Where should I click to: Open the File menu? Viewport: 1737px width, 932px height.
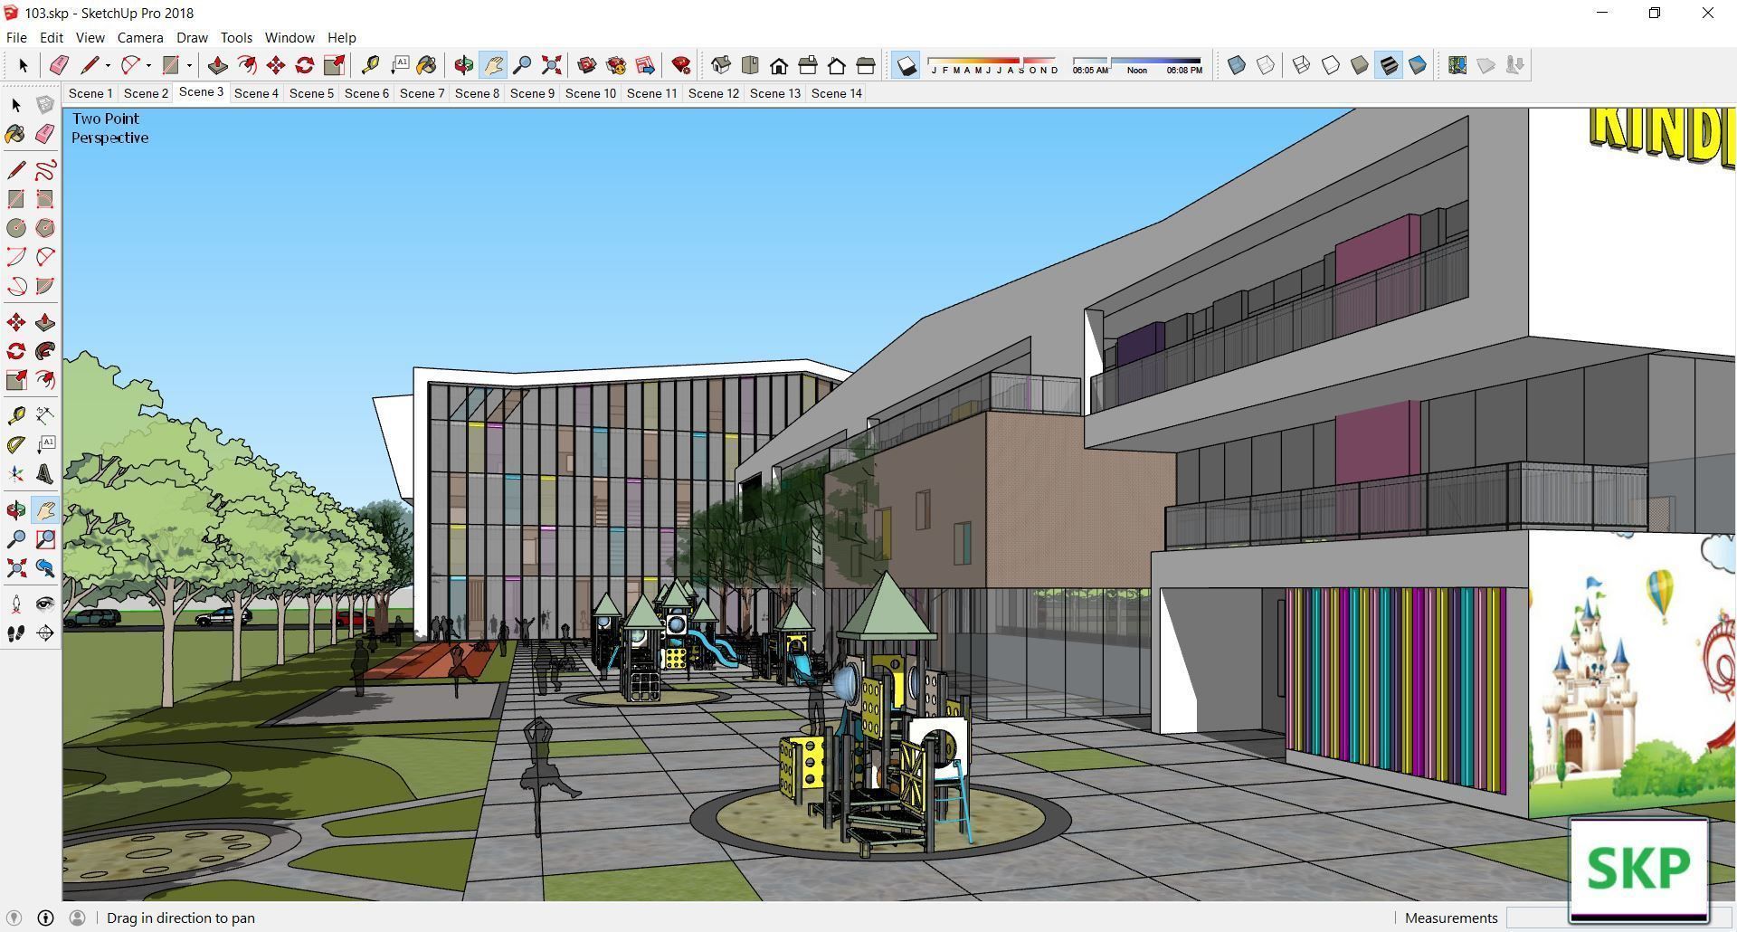tap(16, 37)
